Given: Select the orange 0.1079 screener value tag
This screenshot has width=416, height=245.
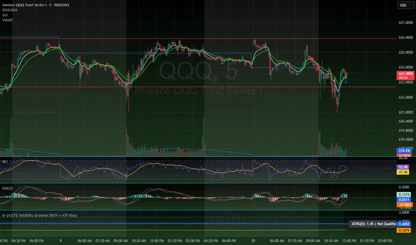Looking at the screenshot, I should pyautogui.click(x=404, y=230).
